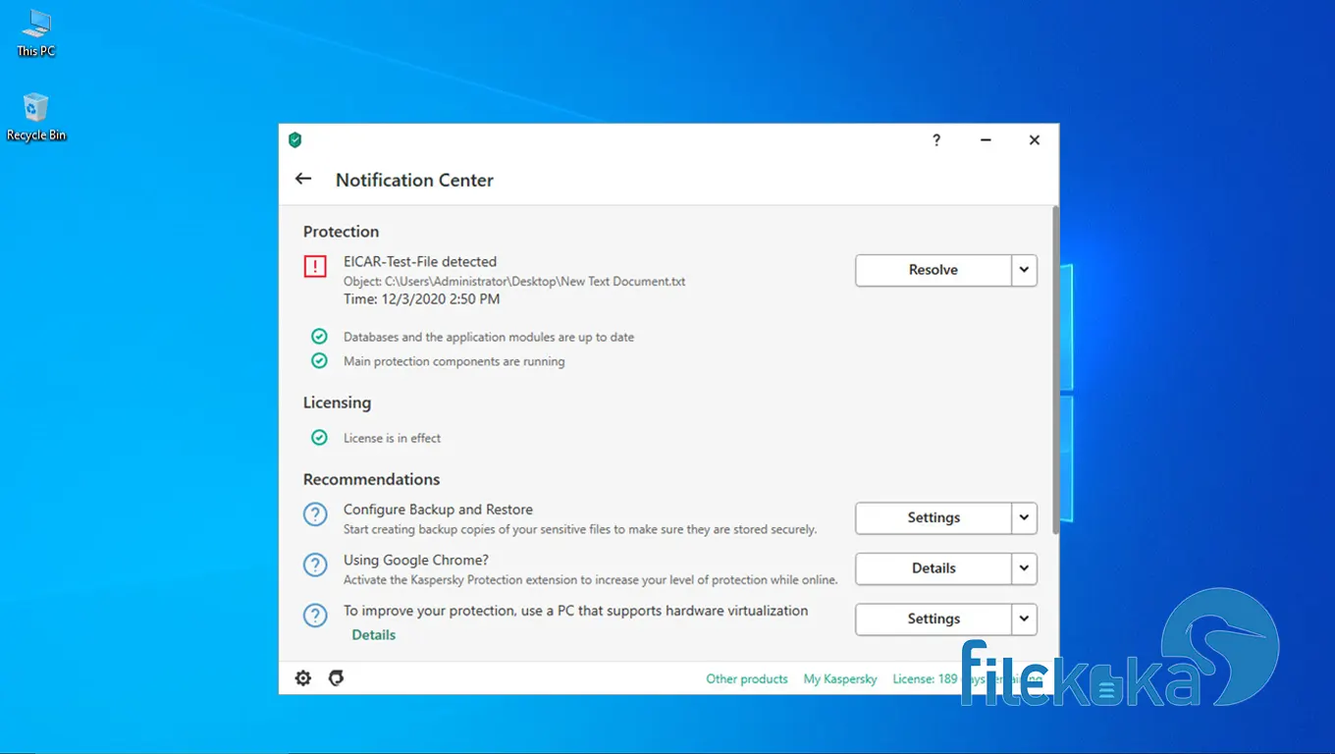Click question icon beside hardware virtualization recommendation
The image size is (1335, 754).
pyautogui.click(x=315, y=616)
